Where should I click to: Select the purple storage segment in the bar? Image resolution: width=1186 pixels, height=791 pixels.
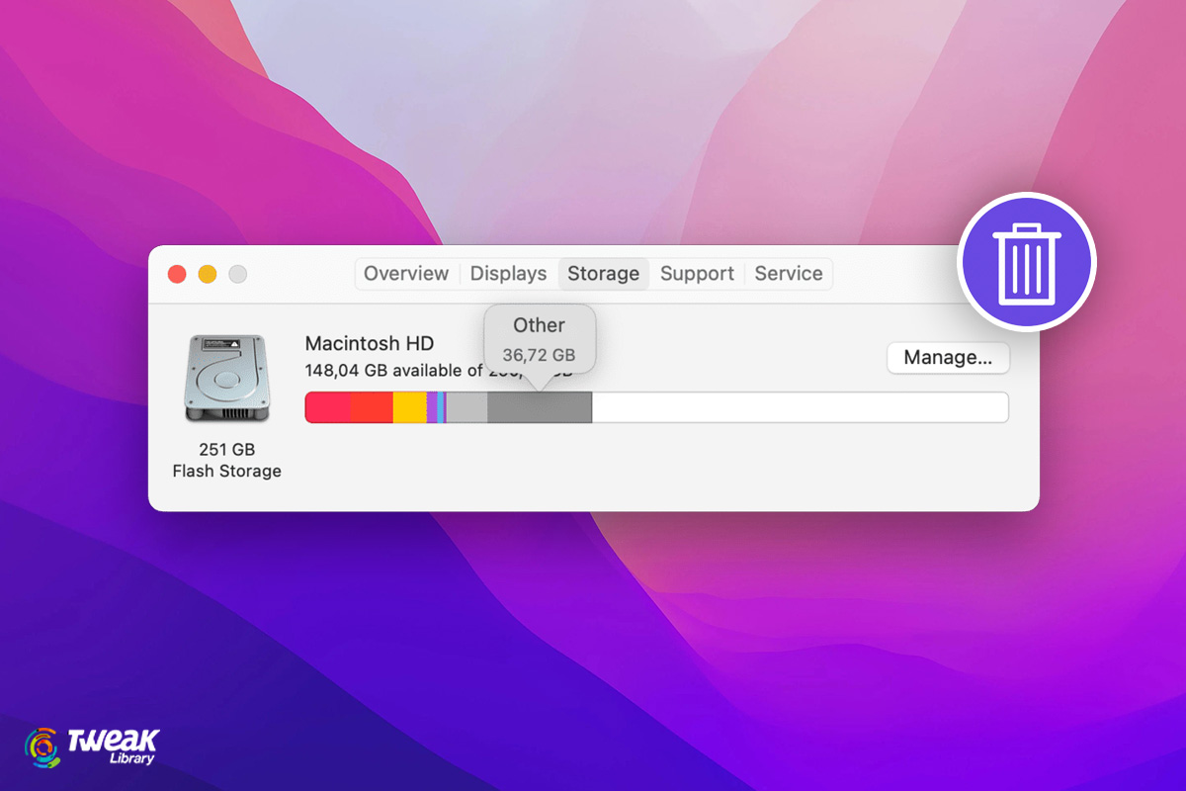coord(433,406)
